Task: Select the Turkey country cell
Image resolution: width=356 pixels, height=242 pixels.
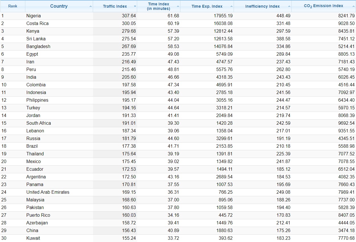Action: pyautogui.click(x=59, y=108)
